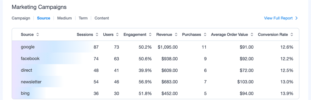311x100 pixels.
Task: Click the Marketing Campaigns heading
Action: 39,7
